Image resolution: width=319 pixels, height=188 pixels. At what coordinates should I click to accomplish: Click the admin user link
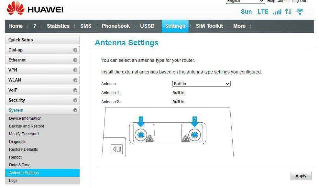click(x=283, y=1)
